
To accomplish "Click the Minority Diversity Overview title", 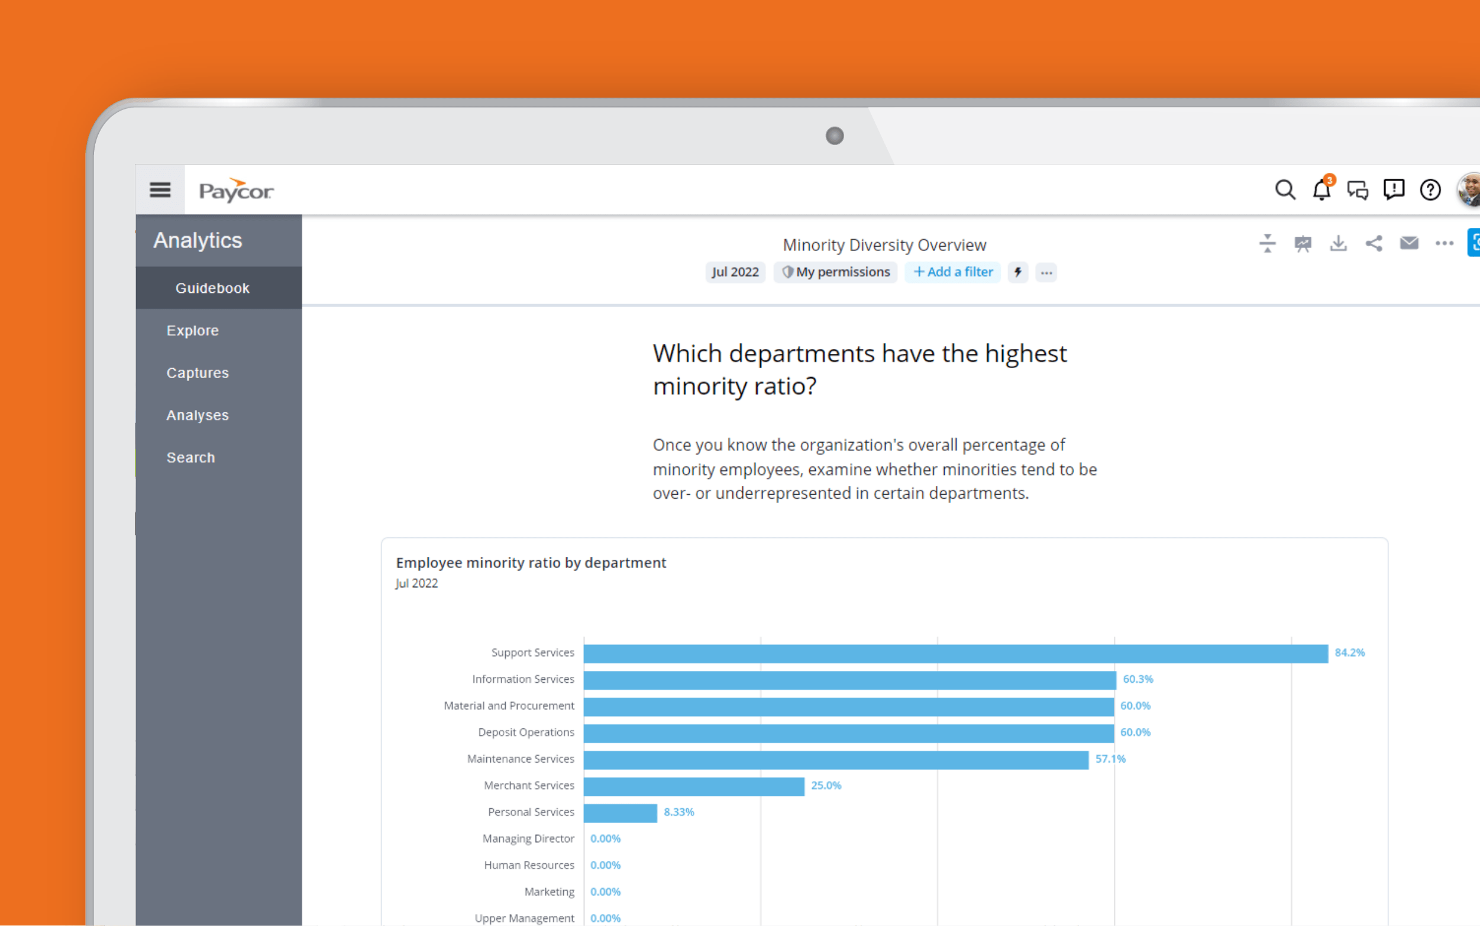I will pyautogui.click(x=884, y=245).
